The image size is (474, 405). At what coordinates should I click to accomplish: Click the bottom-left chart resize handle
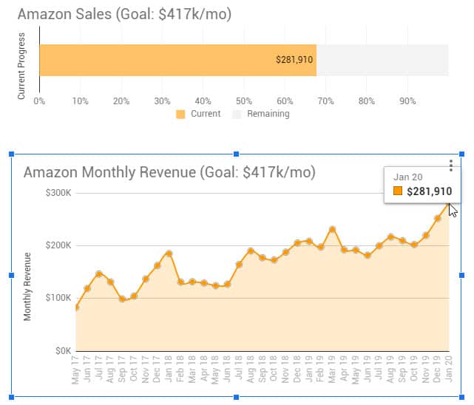point(11,397)
